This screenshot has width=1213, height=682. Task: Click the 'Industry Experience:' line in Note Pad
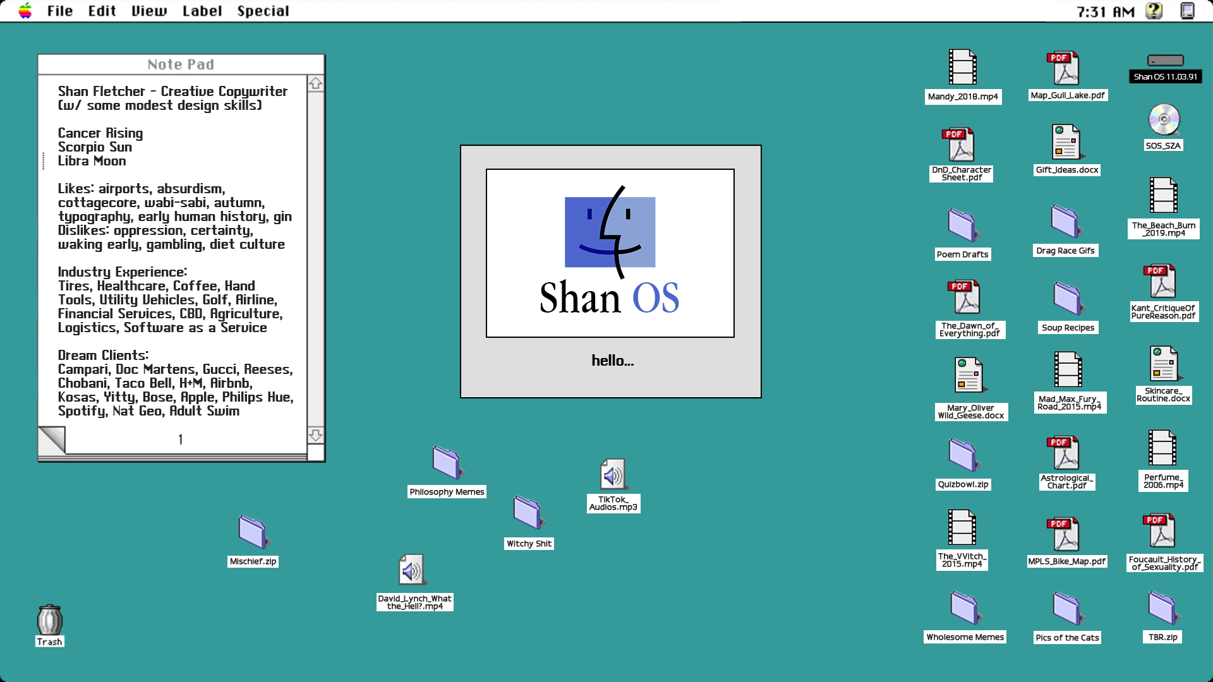pyautogui.click(x=123, y=272)
